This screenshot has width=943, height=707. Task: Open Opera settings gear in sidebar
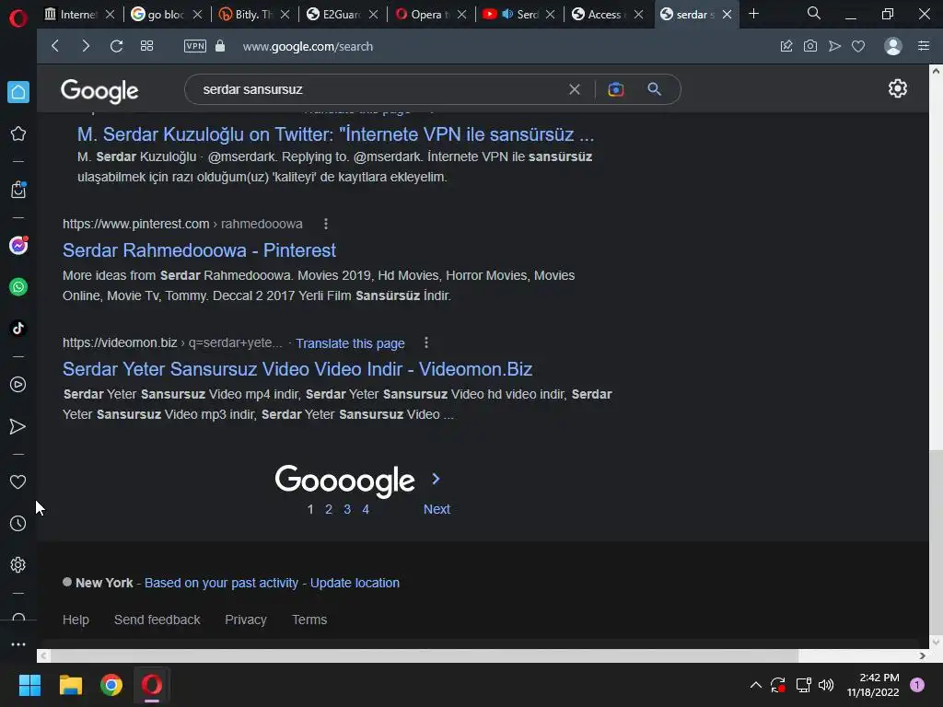[x=18, y=565]
